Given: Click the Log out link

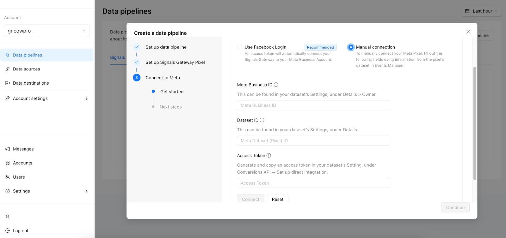Looking at the screenshot, I should (21, 231).
